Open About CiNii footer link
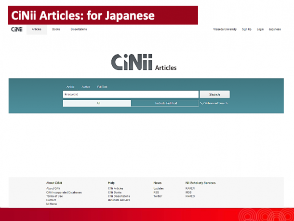 click(53, 188)
